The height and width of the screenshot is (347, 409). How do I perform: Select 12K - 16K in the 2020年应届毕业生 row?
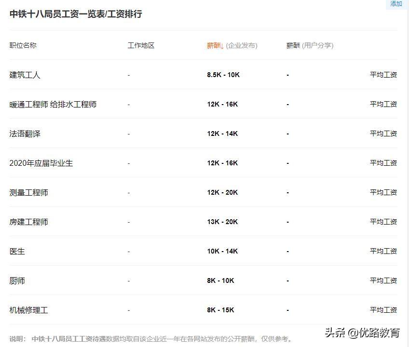[x=222, y=163]
